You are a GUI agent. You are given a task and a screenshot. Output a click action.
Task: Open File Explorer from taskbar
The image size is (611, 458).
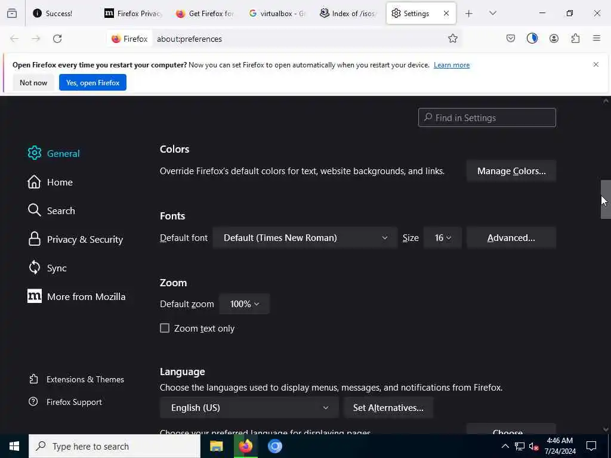click(216, 446)
